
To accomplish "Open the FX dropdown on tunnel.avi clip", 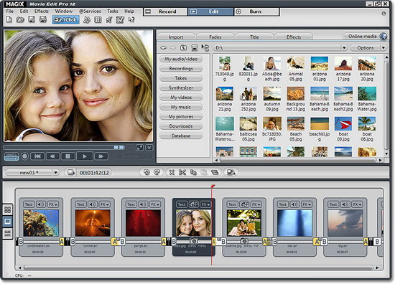I will [105, 204].
